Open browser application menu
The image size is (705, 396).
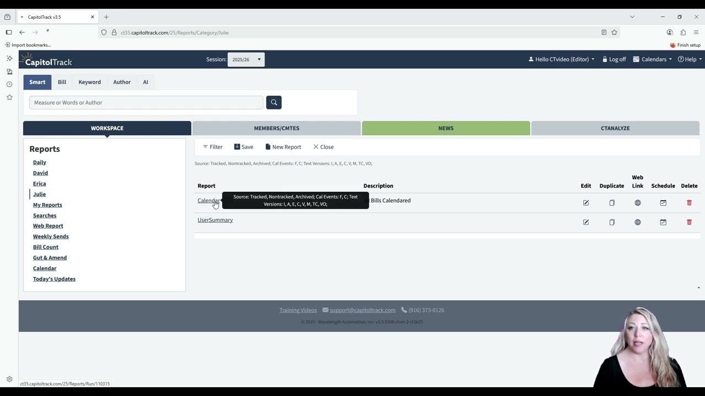(x=696, y=32)
